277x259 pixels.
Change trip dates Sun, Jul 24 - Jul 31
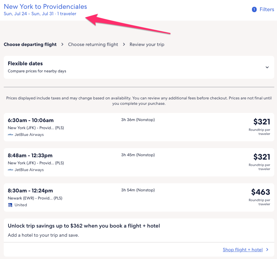point(40,14)
